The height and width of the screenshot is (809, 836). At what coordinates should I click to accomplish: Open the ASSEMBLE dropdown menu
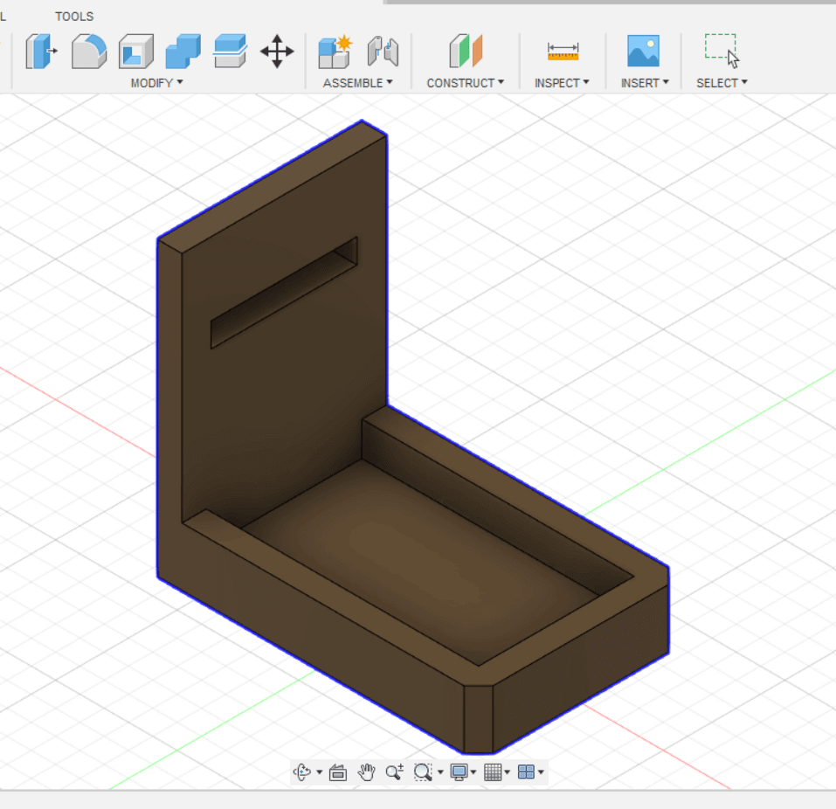358,83
